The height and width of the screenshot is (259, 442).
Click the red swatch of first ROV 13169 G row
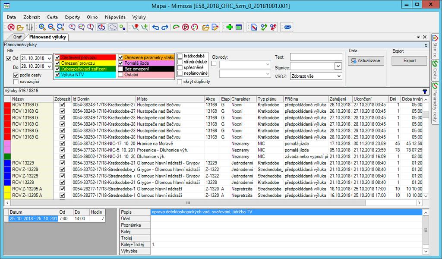[x=8, y=105]
